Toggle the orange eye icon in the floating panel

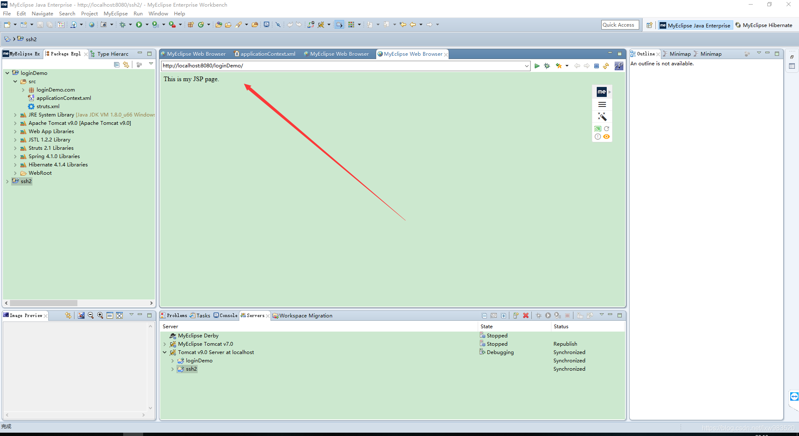tap(606, 136)
